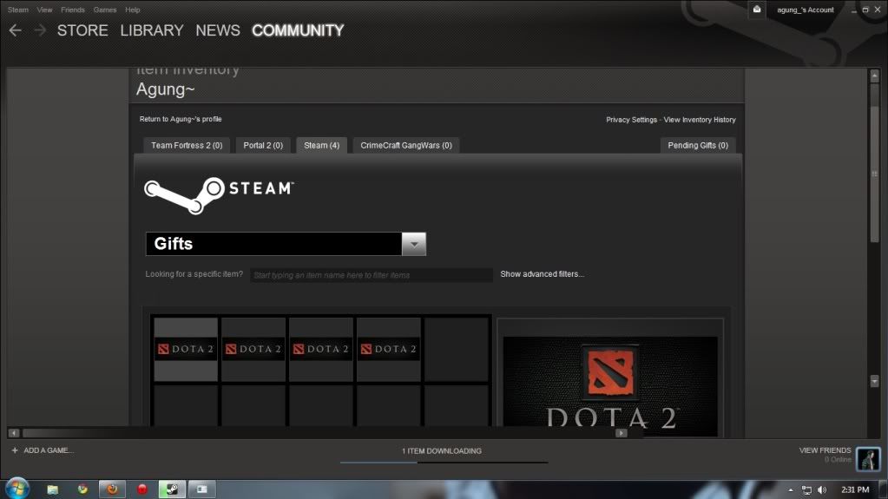Screen dimensions: 888x499
Task: Open Windows Start menu orb
Action: pyautogui.click(x=17, y=489)
